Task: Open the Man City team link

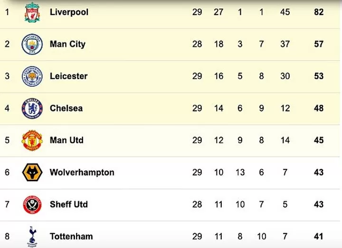Action: [67, 44]
